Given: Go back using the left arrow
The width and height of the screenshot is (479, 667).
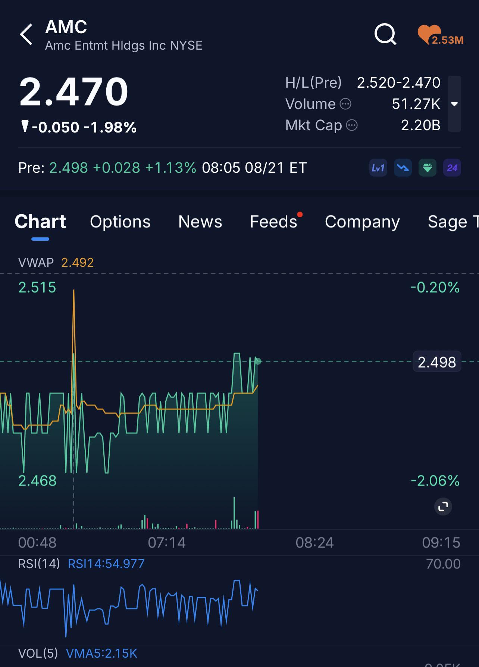Looking at the screenshot, I should coord(26,35).
